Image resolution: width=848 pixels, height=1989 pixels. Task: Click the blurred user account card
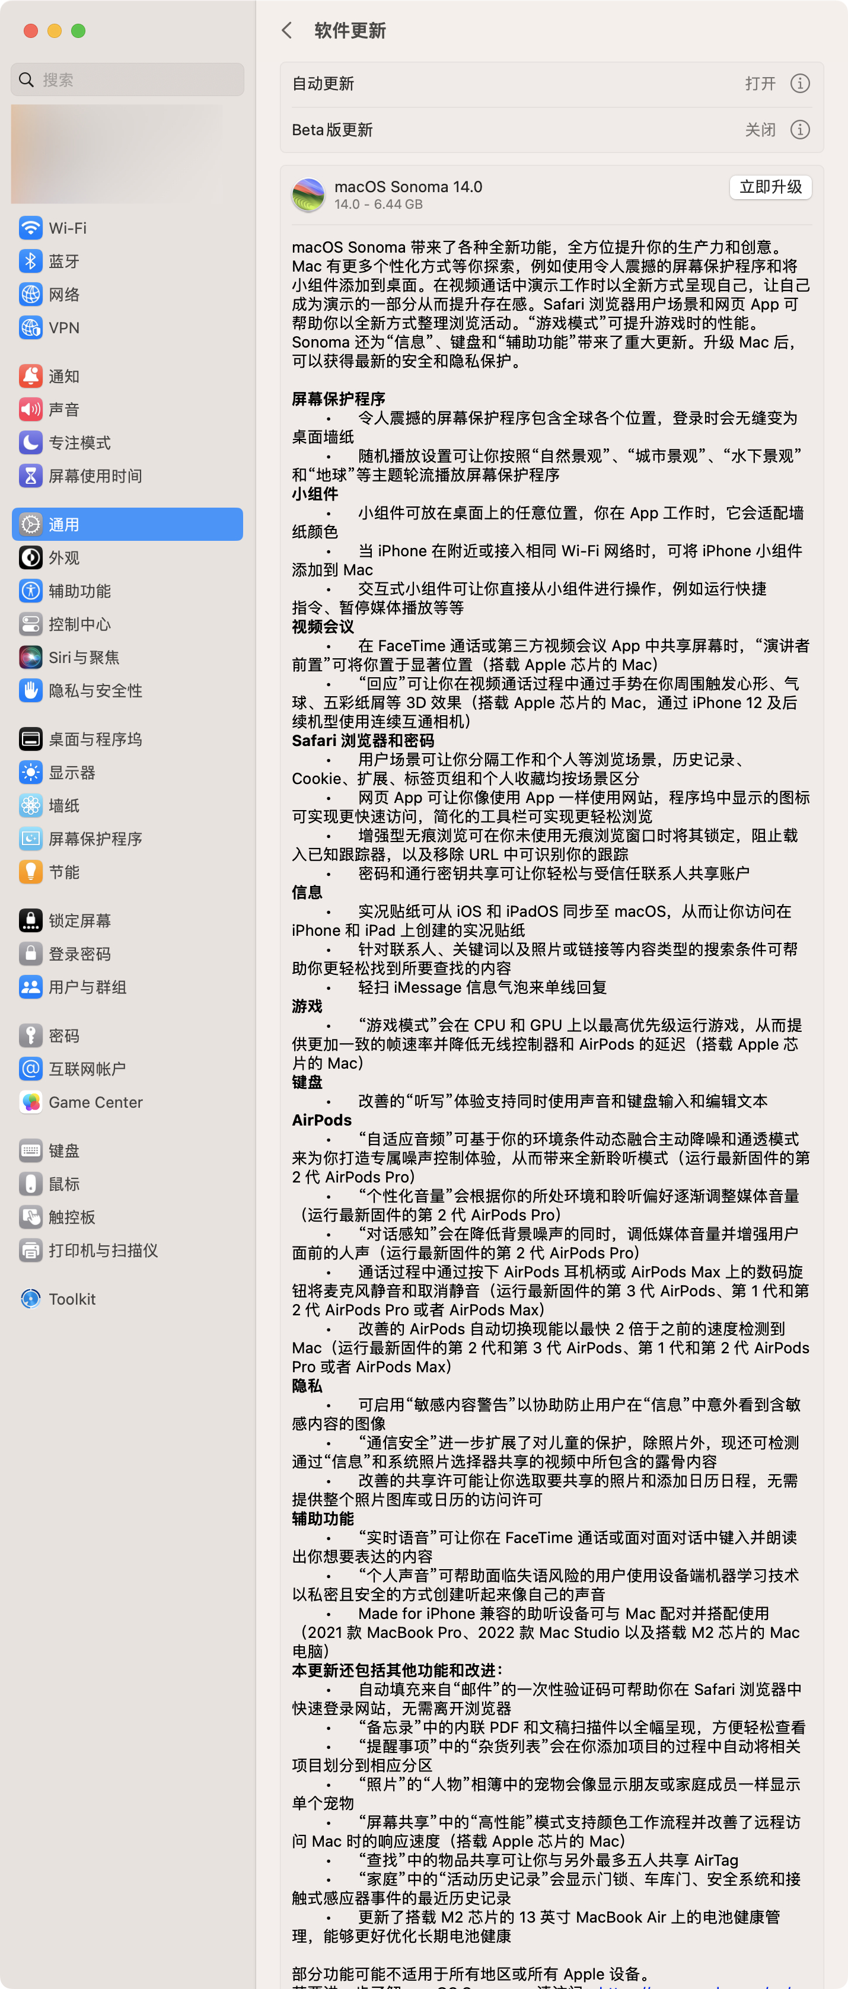coord(117,154)
